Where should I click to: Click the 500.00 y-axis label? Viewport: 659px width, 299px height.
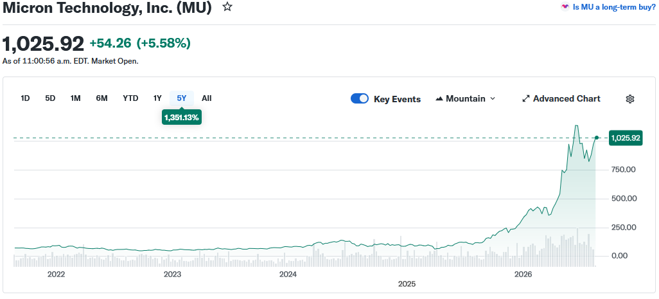[624, 199]
